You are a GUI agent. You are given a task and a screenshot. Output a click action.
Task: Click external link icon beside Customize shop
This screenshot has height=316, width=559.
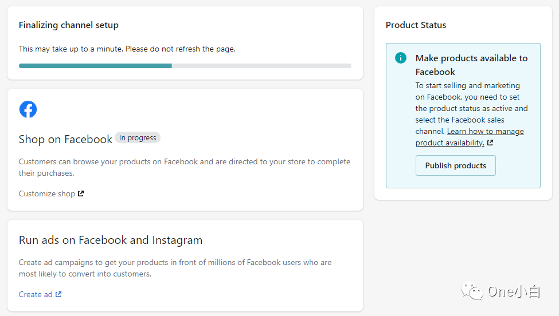pyautogui.click(x=81, y=193)
